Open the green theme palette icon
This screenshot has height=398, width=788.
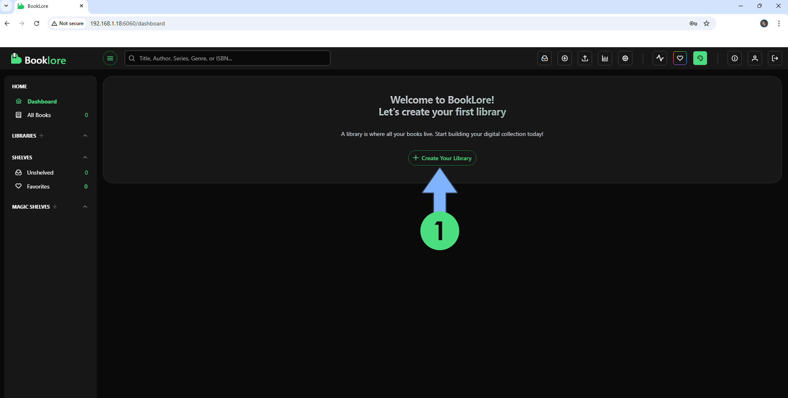[x=700, y=58]
